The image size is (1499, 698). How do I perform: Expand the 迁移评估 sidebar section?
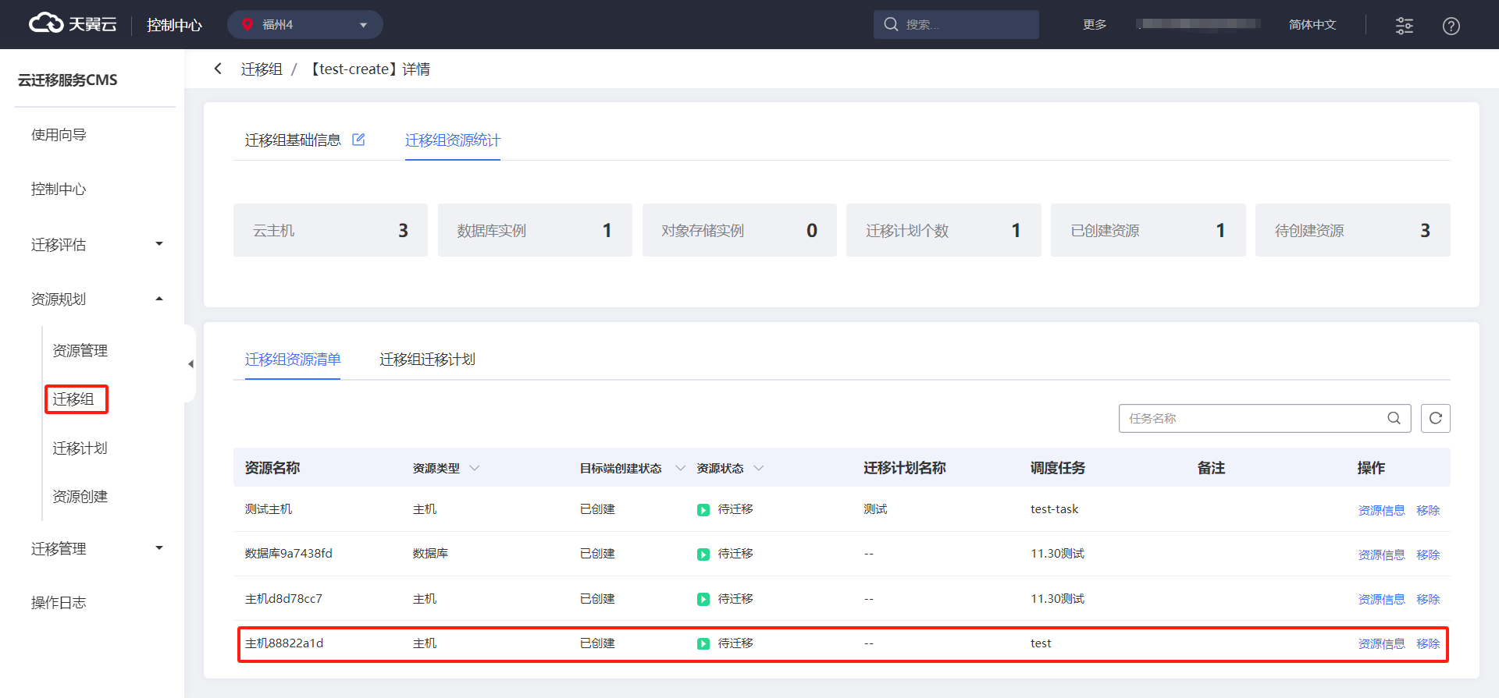98,245
